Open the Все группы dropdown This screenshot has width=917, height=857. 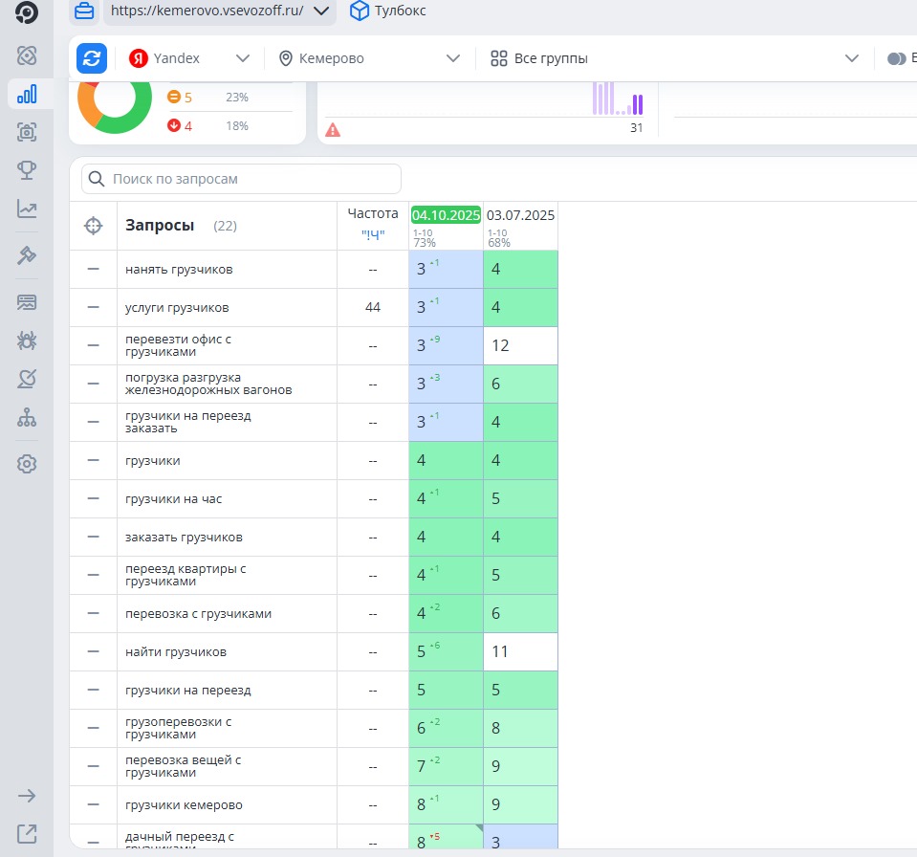(674, 58)
